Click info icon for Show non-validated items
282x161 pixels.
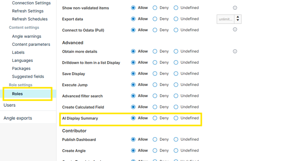pyautogui.click(x=235, y=8)
